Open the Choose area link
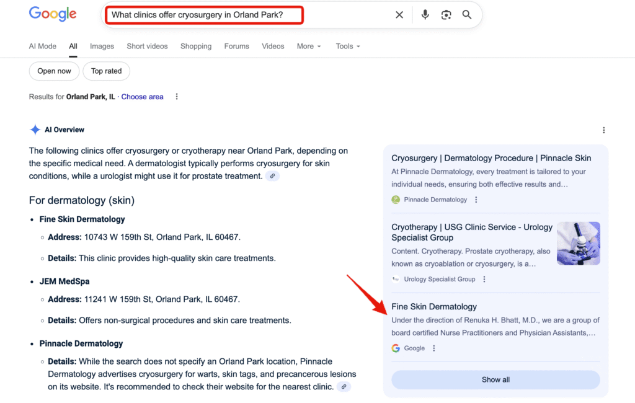Viewport: 635px width, 403px height. (142, 97)
